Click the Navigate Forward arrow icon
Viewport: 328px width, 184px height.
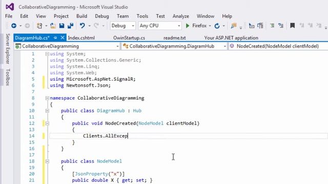[27, 26]
